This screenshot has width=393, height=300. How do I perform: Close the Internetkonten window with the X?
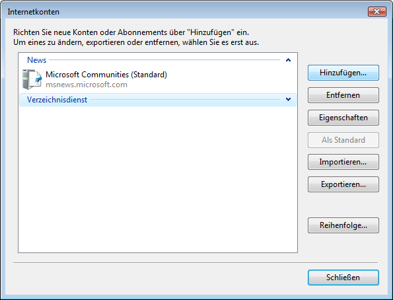(x=376, y=11)
